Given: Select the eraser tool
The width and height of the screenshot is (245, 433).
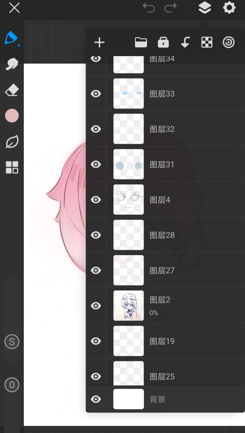Looking at the screenshot, I should (x=12, y=90).
